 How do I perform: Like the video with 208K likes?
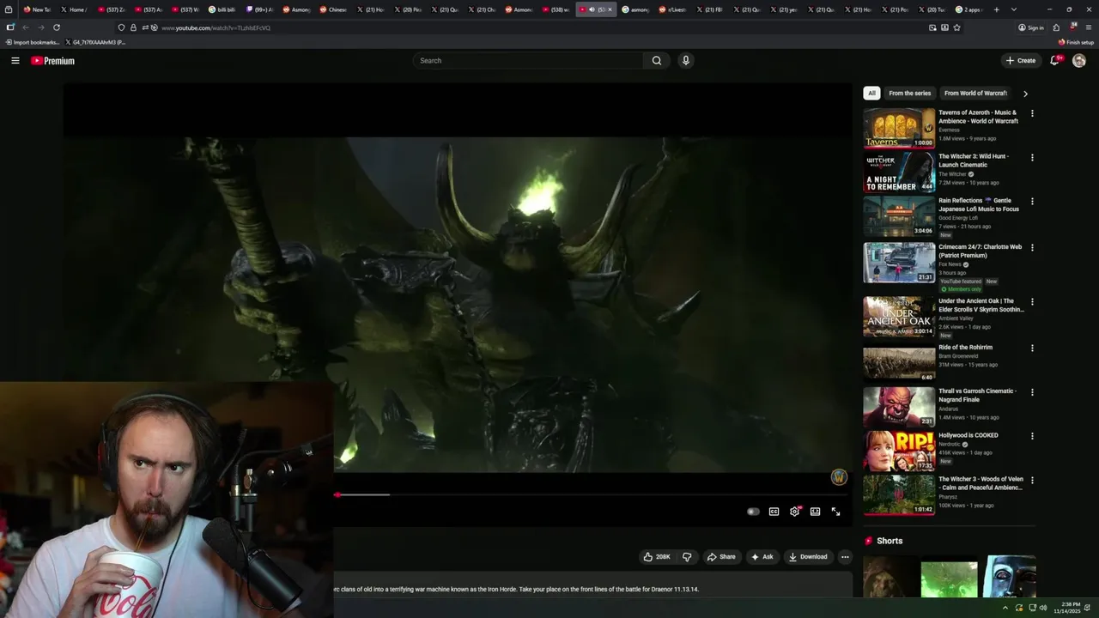[657, 556]
